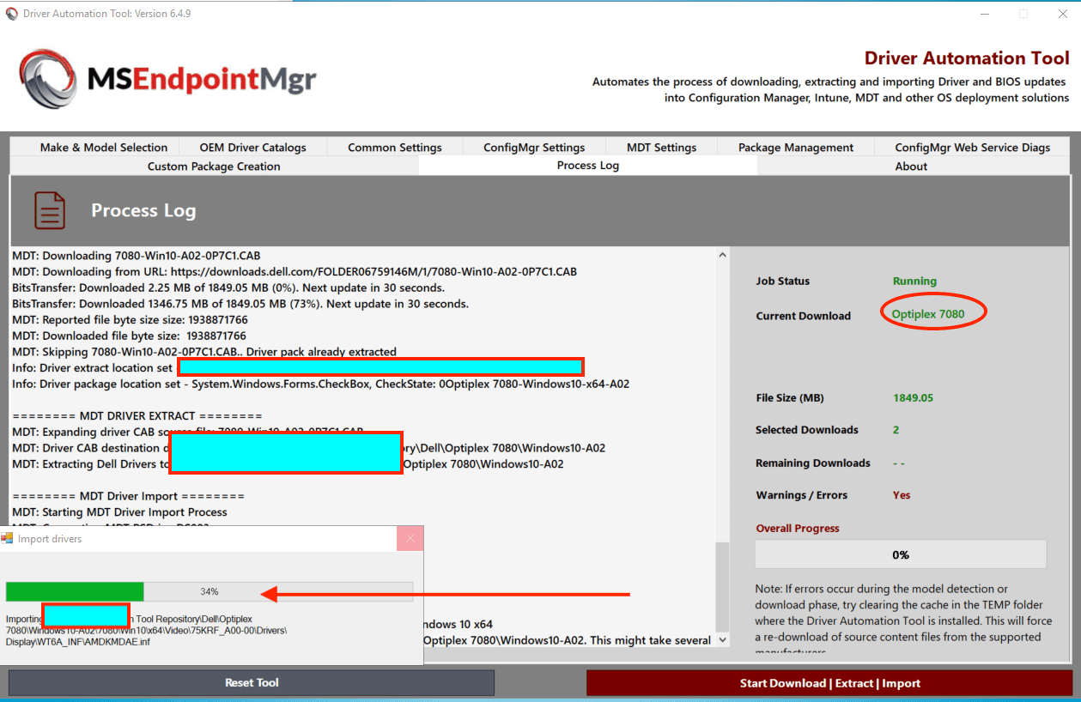Click the Reset Tool button
Screen dimensions: 1081x702
click(x=252, y=683)
